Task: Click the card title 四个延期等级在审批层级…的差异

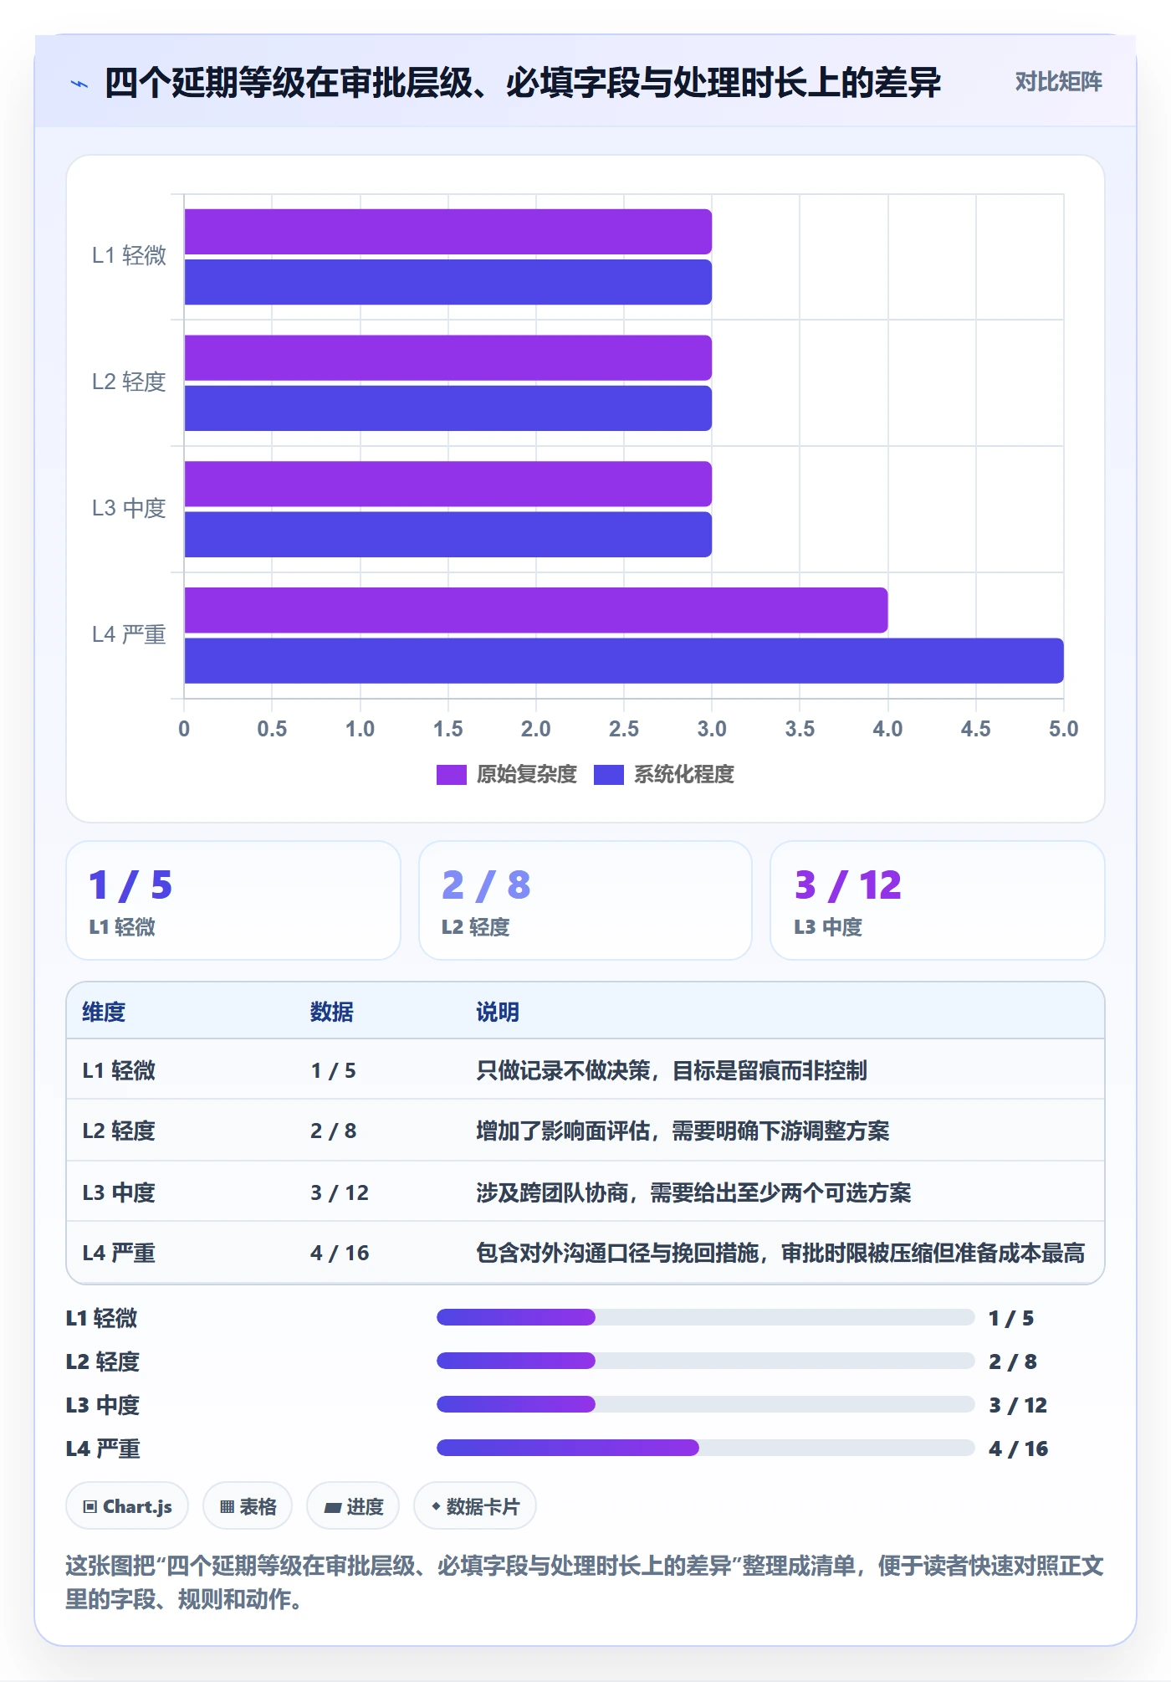Action: tap(523, 83)
